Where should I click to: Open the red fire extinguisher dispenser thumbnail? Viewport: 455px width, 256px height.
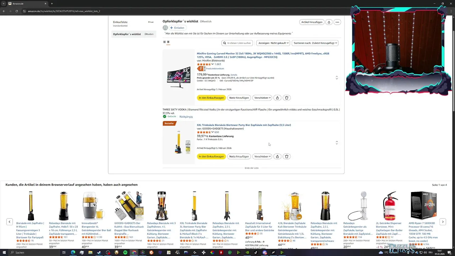tap(390, 206)
